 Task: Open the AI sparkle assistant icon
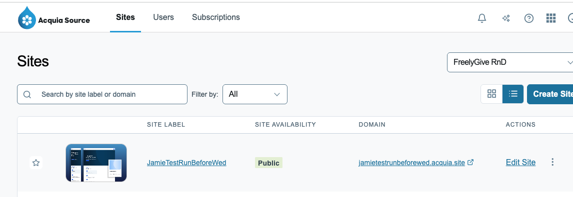pyautogui.click(x=506, y=18)
